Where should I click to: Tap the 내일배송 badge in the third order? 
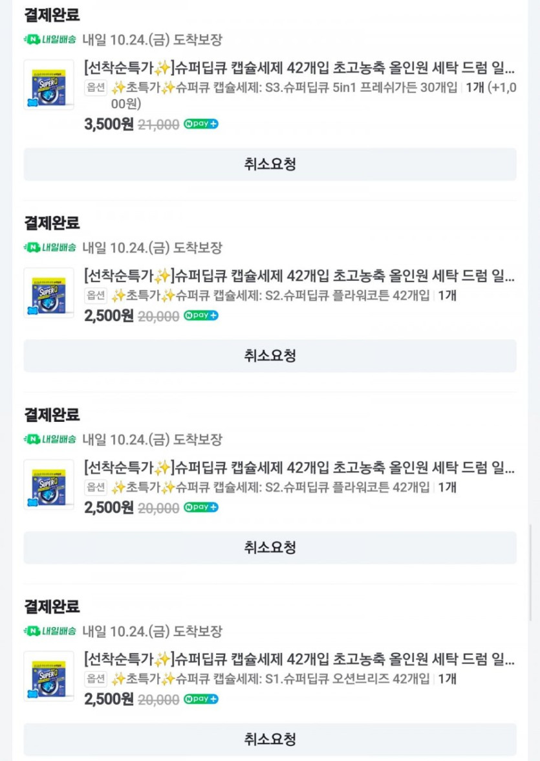pyautogui.click(x=50, y=439)
